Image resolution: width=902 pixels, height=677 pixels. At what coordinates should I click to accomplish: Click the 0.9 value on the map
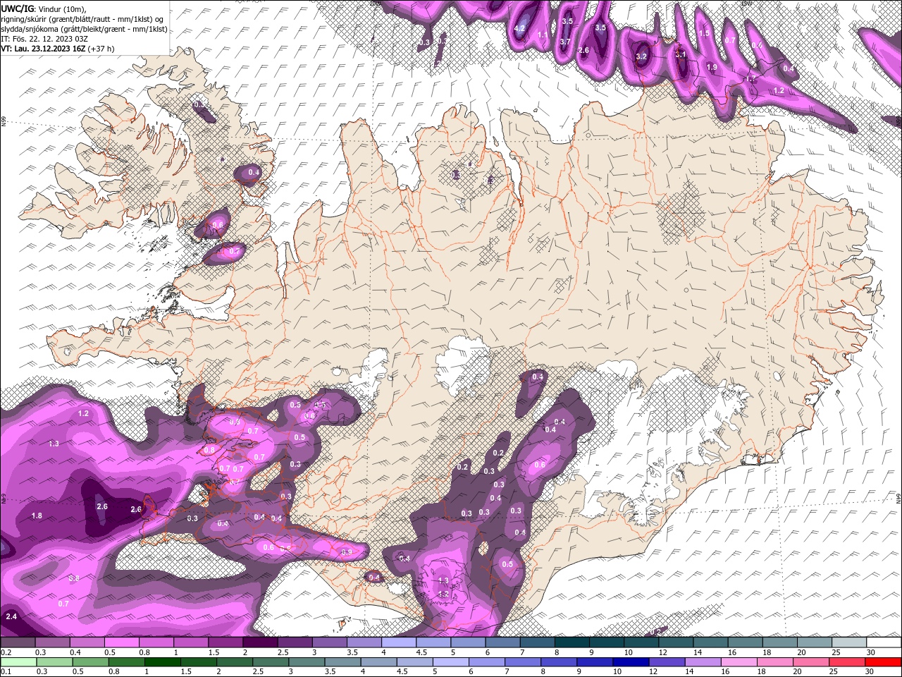tap(346, 552)
